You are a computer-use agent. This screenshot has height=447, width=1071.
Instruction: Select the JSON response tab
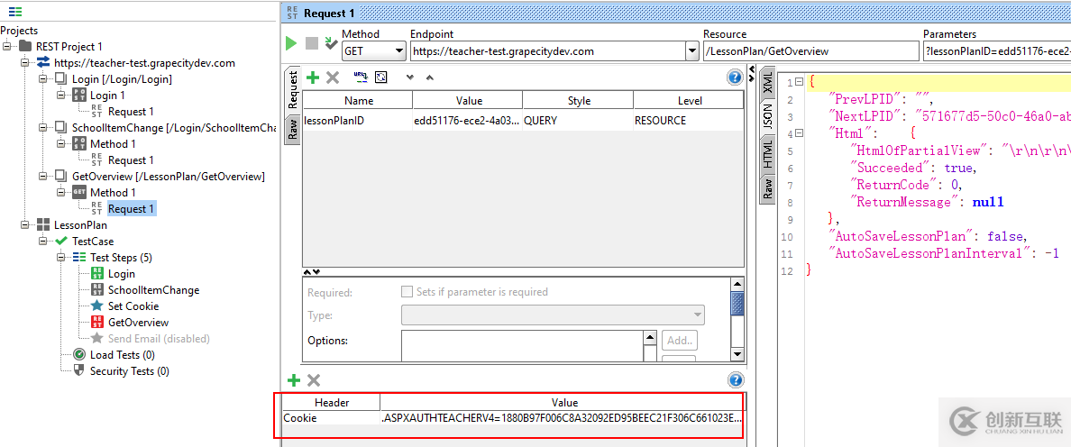(x=768, y=116)
